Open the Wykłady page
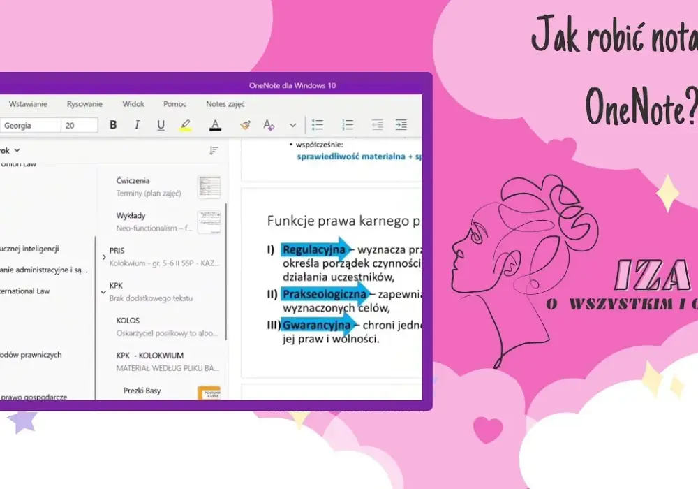Viewport: 698px width, 489px height. coord(163,221)
